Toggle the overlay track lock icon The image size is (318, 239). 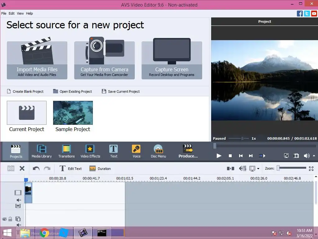(10, 219)
